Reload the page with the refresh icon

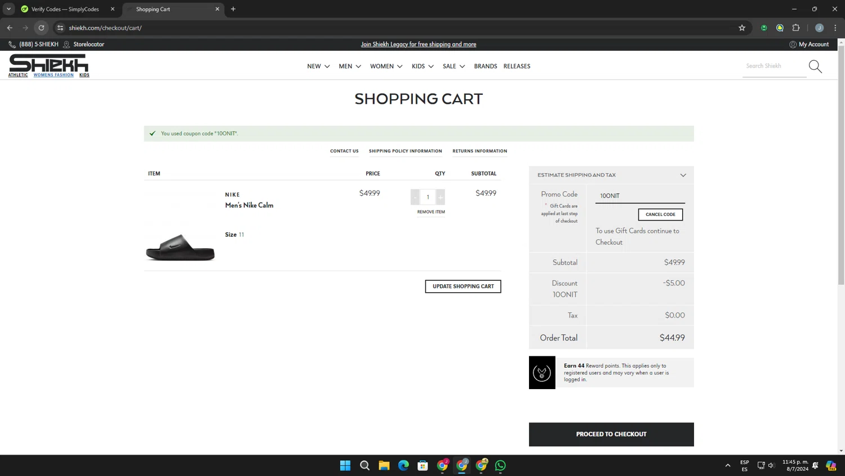click(41, 28)
